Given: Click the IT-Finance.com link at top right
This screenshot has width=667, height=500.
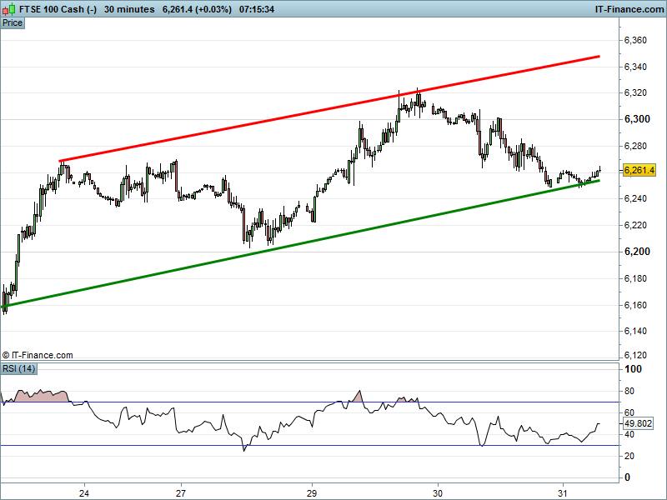Looking at the screenshot, I should click(x=629, y=9).
